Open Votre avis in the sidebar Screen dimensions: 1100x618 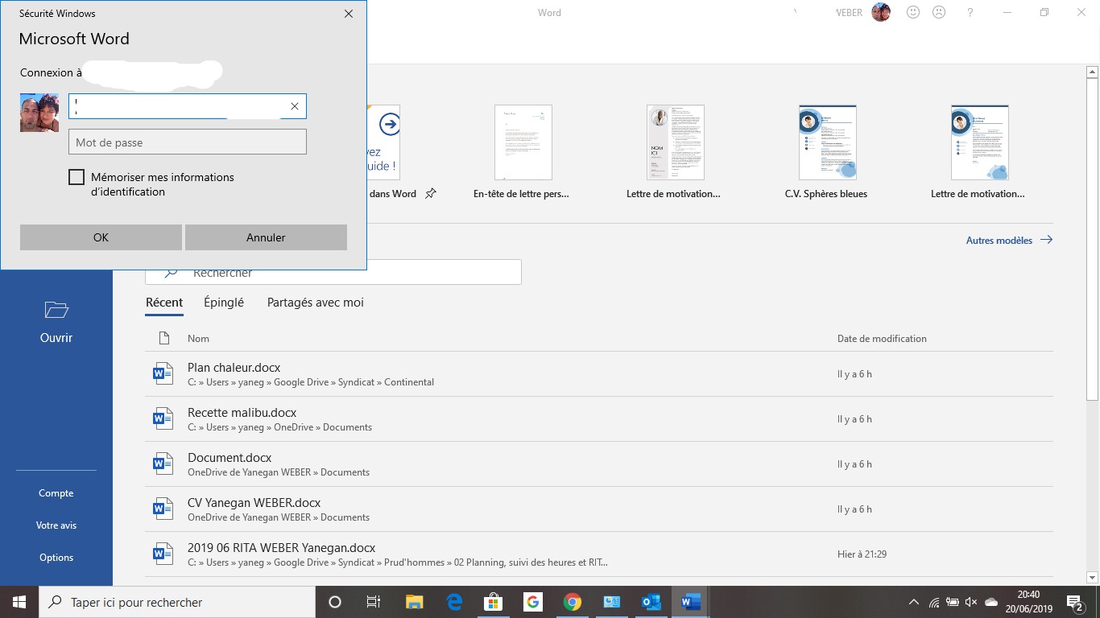[x=56, y=525]
